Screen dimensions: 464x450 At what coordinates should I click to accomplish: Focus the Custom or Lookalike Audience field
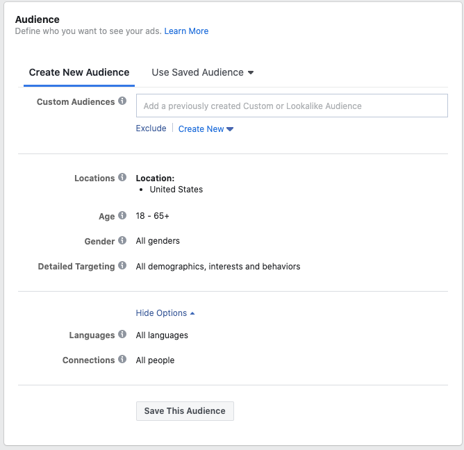tap(292, 106)
